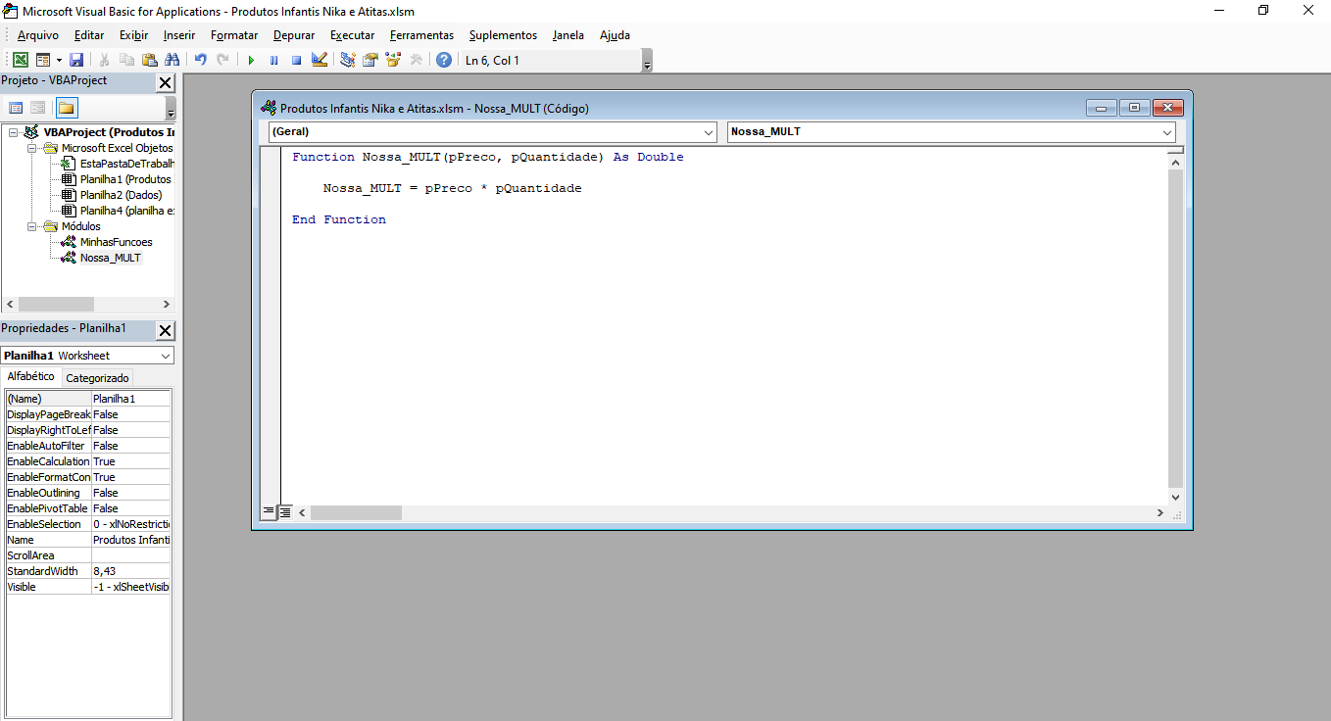Open the Ferramentas menu
Screen dimensions: 1331x721
pos(421,35)
